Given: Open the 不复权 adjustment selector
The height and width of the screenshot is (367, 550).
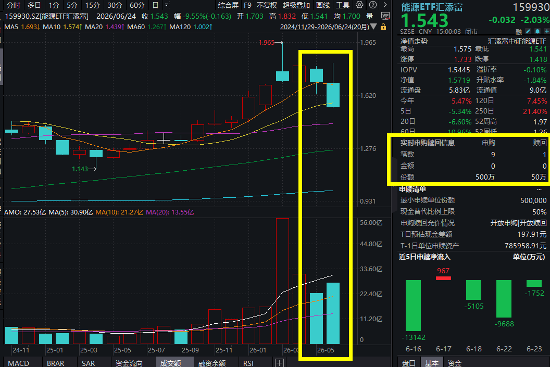Looking at the screenshot, I should pyautogui.click(x=267, y=5).
